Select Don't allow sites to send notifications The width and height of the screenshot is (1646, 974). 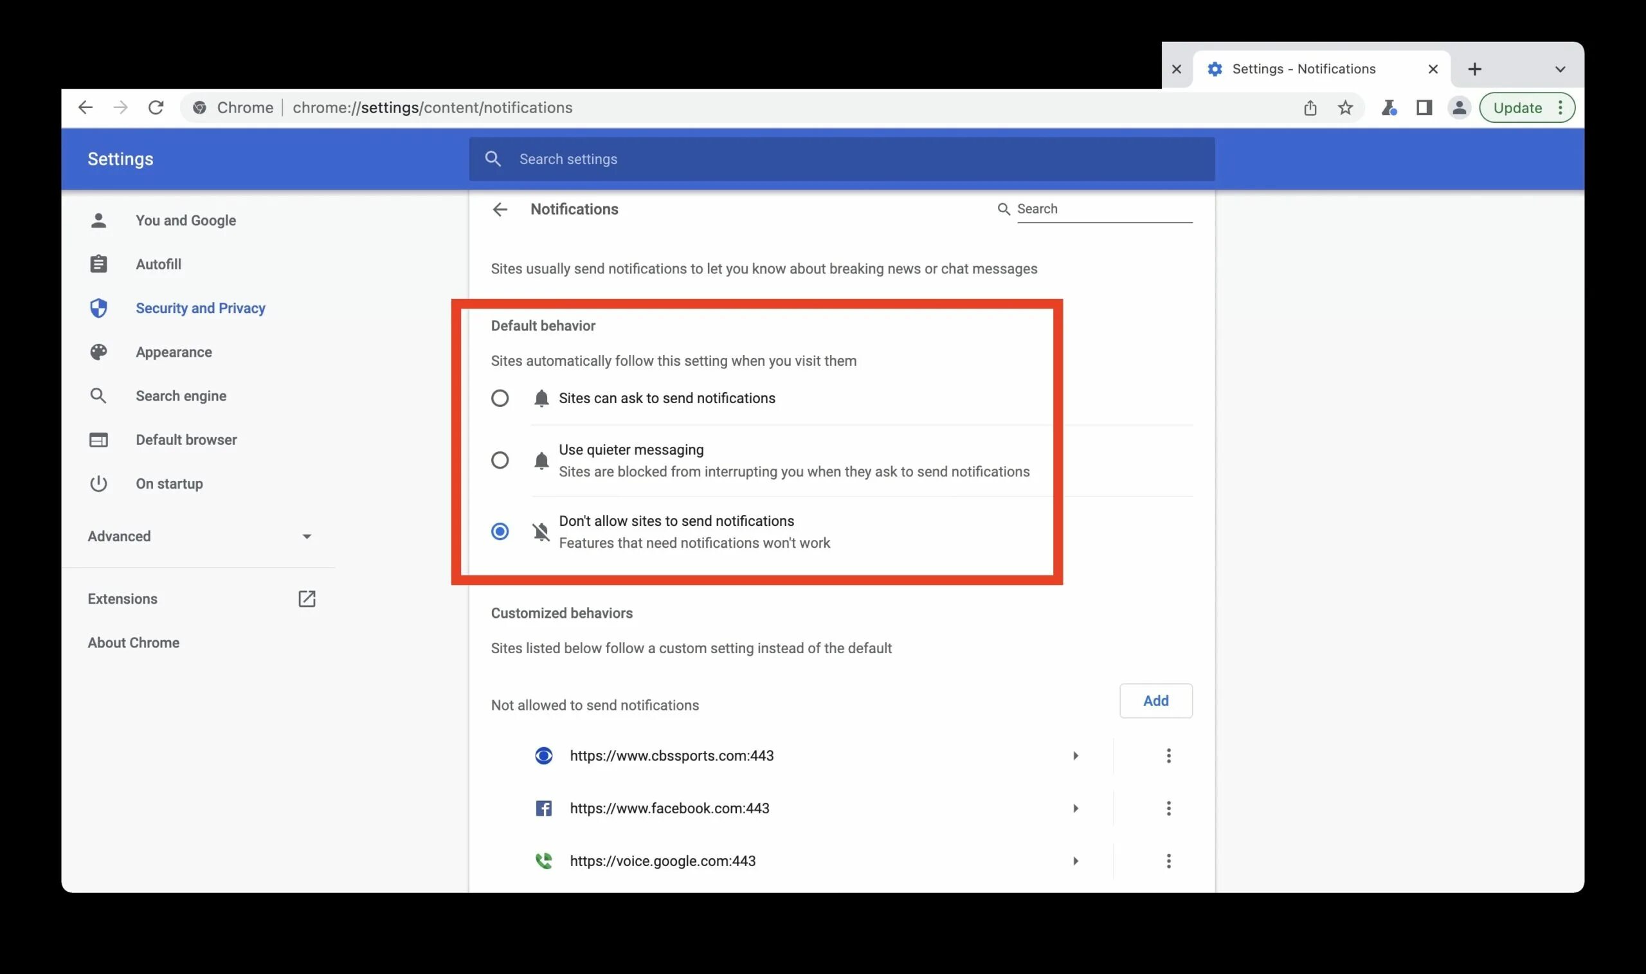[500, 532]
